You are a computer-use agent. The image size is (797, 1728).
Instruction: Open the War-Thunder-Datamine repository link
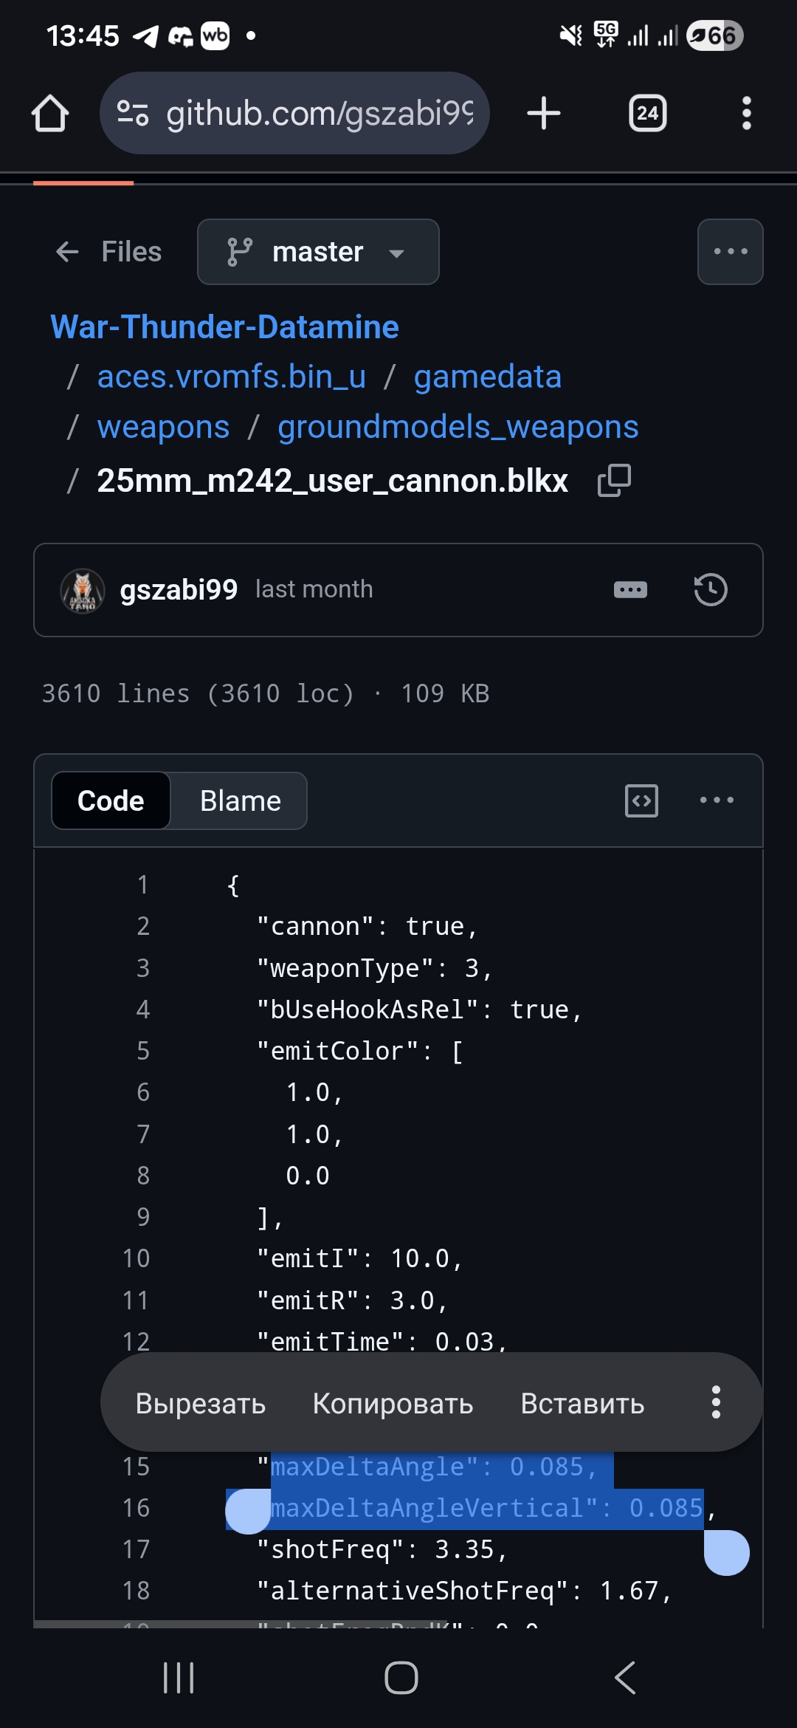[224, 327]
